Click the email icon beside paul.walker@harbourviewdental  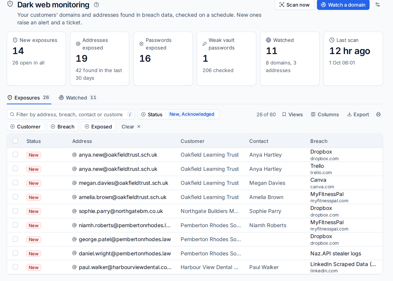[75, 267]
